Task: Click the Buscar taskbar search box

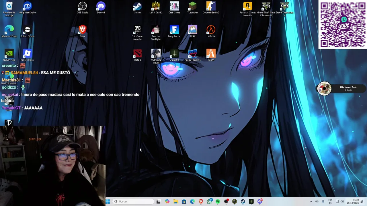Action: pyautogui.click(x=133, y=201)
